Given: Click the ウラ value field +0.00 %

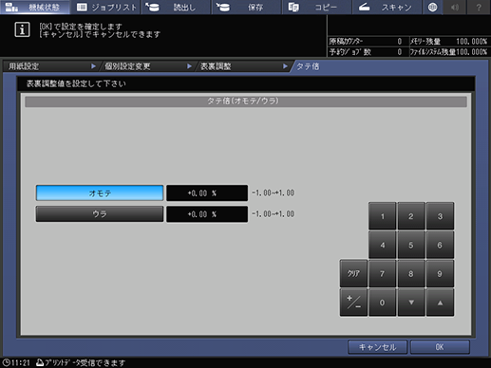Looking at the screenshot, I should click(x=207, y=214).
